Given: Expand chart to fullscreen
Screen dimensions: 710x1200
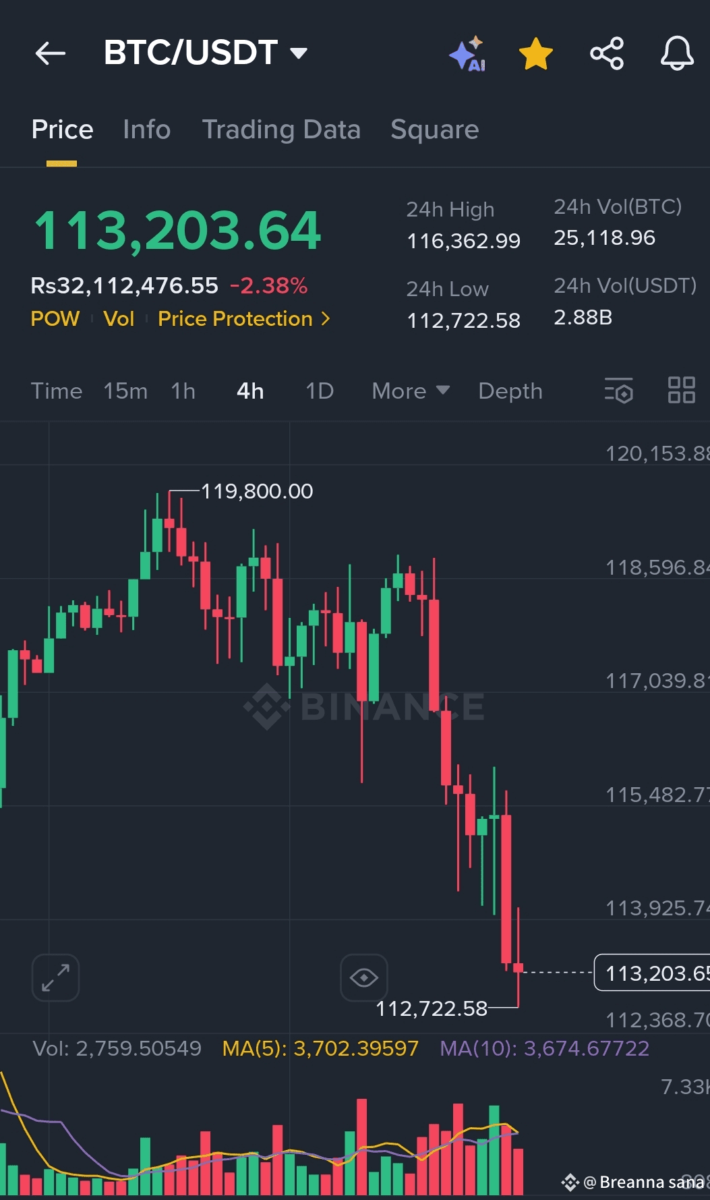Looking at the screenshot, I should tap(55, 977).
